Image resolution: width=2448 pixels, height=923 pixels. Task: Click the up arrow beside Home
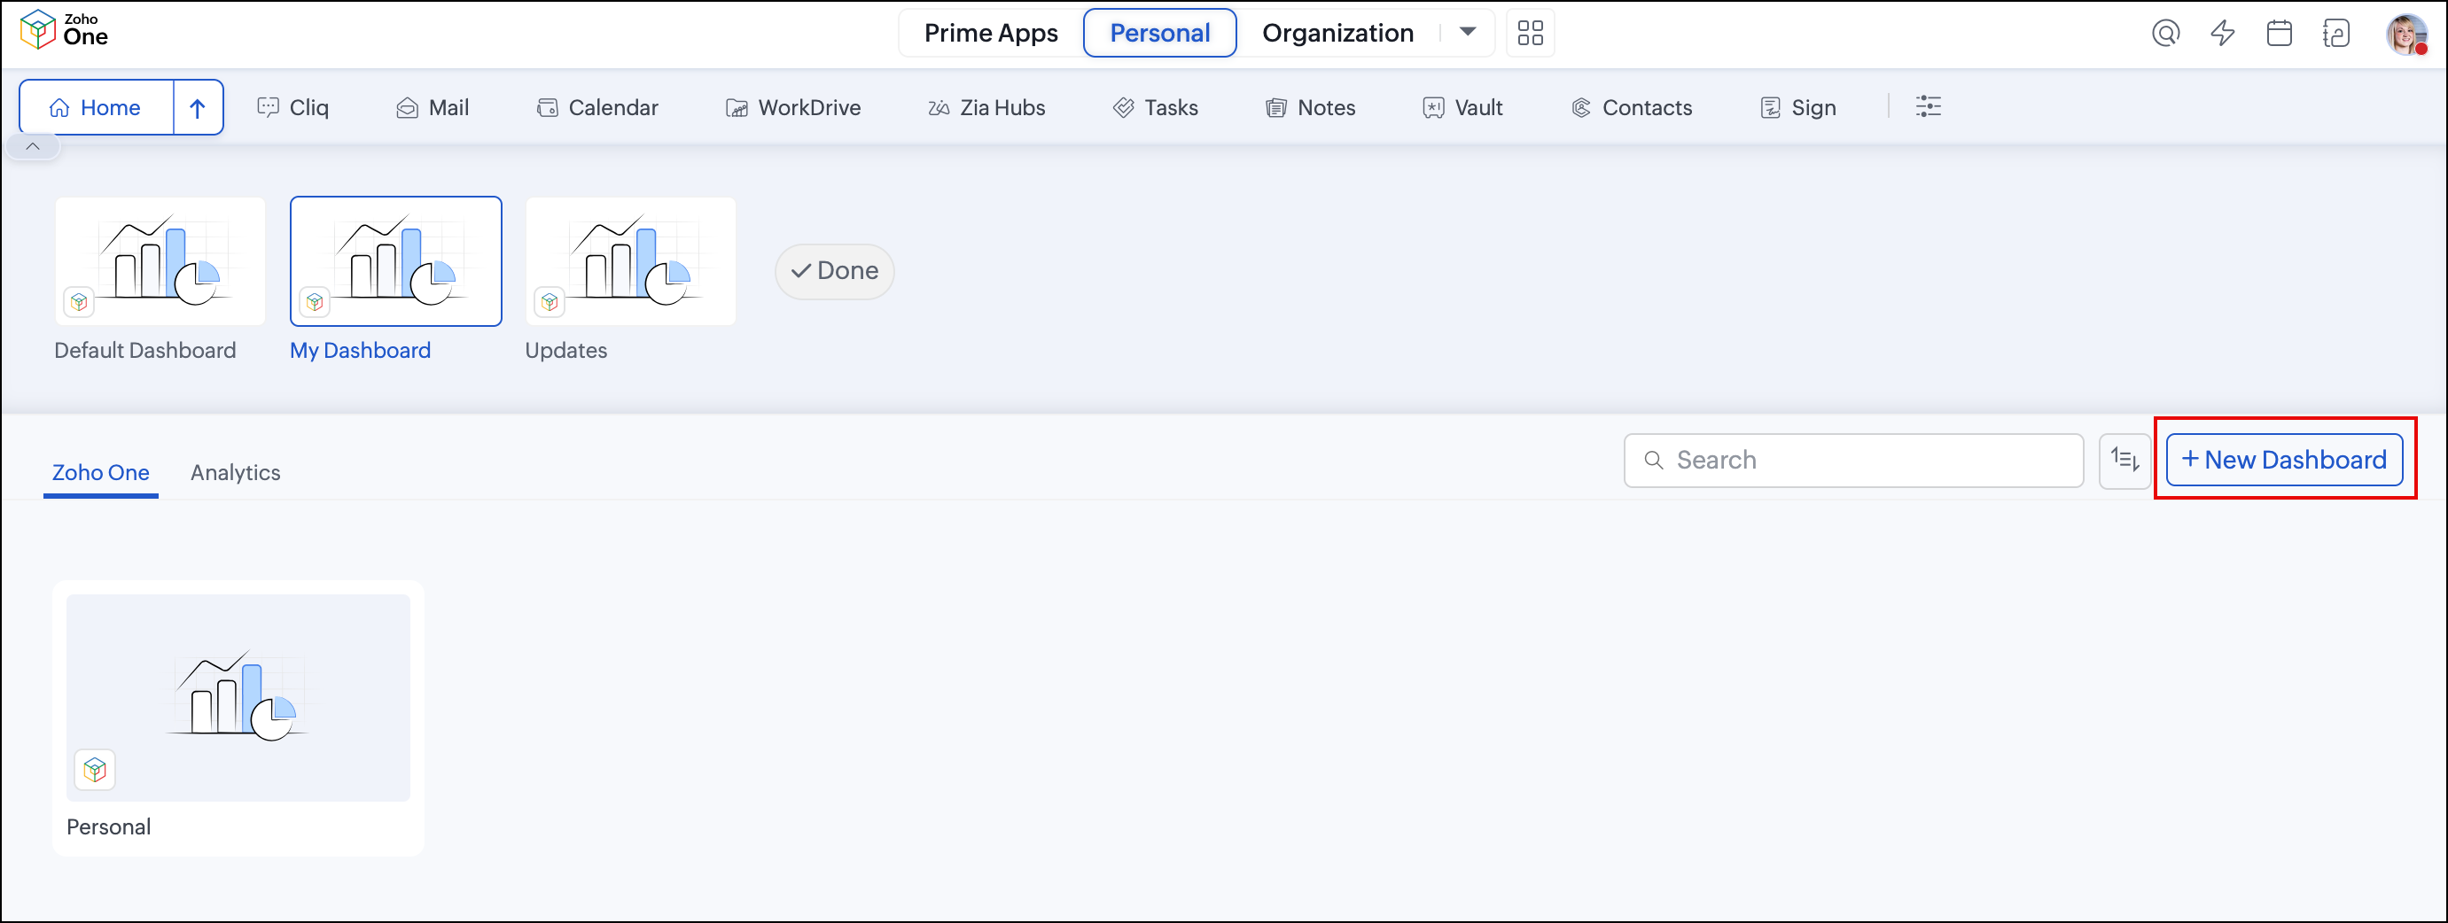click(x=198, y=107)
